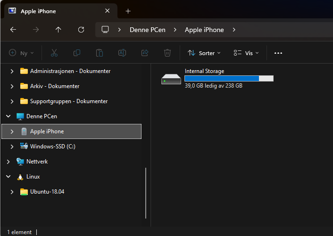Expand Arkiv - Dokumenter tree node

[12, 86]
